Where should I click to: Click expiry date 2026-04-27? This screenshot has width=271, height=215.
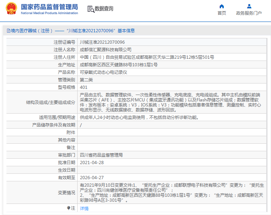pyautogui.click(x=92, y=178)
